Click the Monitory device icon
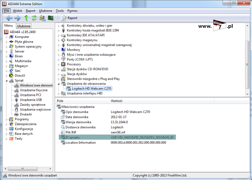This screenshot has width=252, height=180. pyautogui.click(x=63, y=50)
